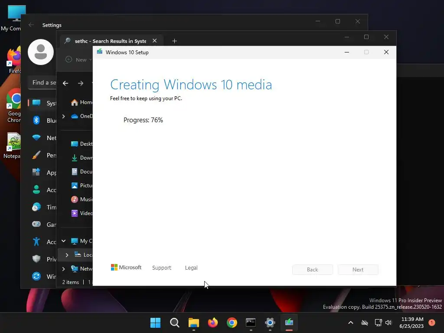
Task: Click New in File Explorer toolbar
Action: click(x=79, y=60)
